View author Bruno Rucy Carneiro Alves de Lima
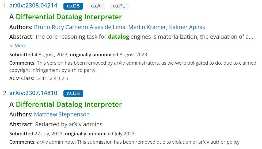This screenshot has width=262, height=149. point(79,27)
